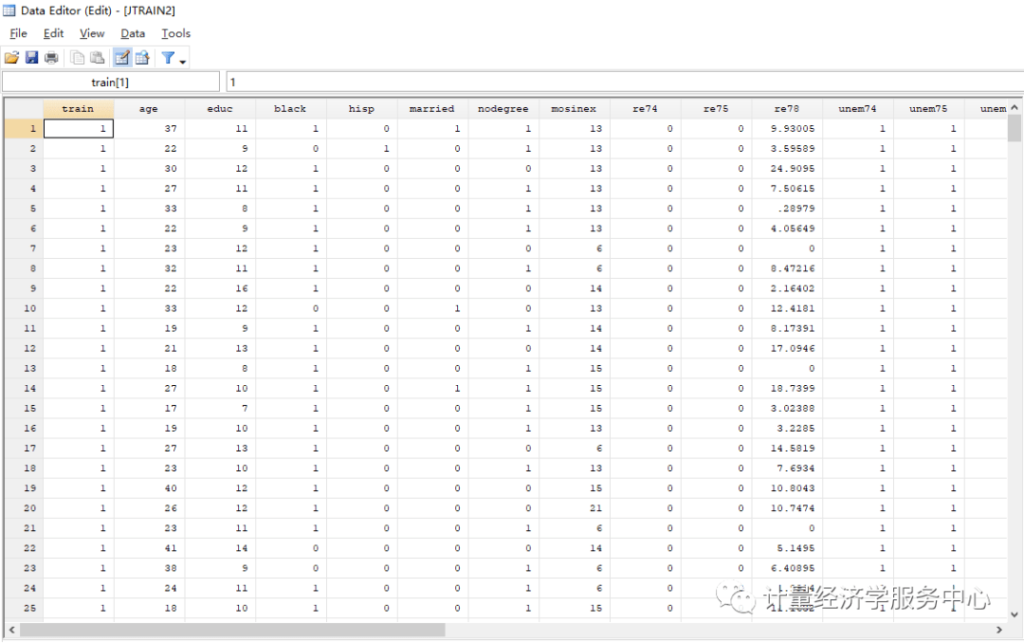Save the current dataset

(32, 57)
